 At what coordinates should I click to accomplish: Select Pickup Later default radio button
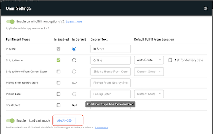(74, 94)
